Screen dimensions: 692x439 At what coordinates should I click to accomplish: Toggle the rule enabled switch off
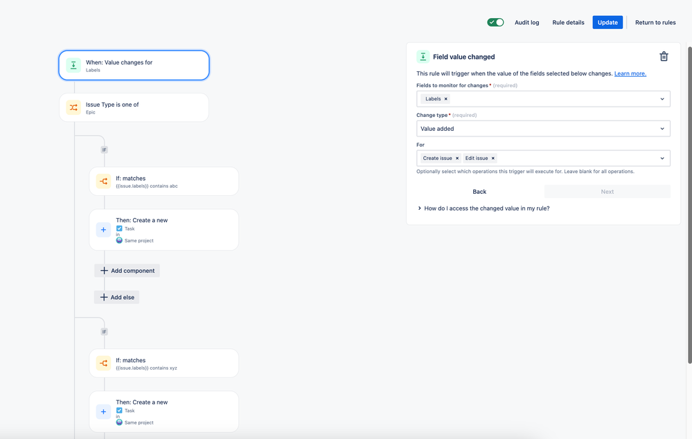tap(495, 22)
